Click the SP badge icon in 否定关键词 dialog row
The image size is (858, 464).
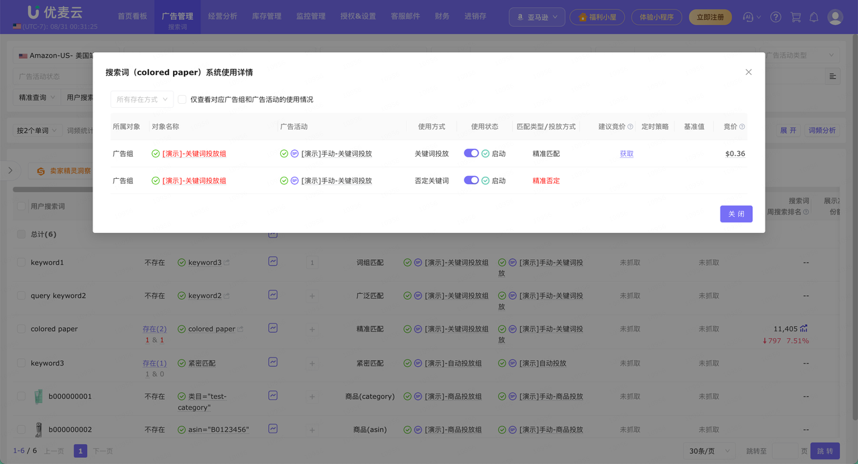(x=295, y=181)
